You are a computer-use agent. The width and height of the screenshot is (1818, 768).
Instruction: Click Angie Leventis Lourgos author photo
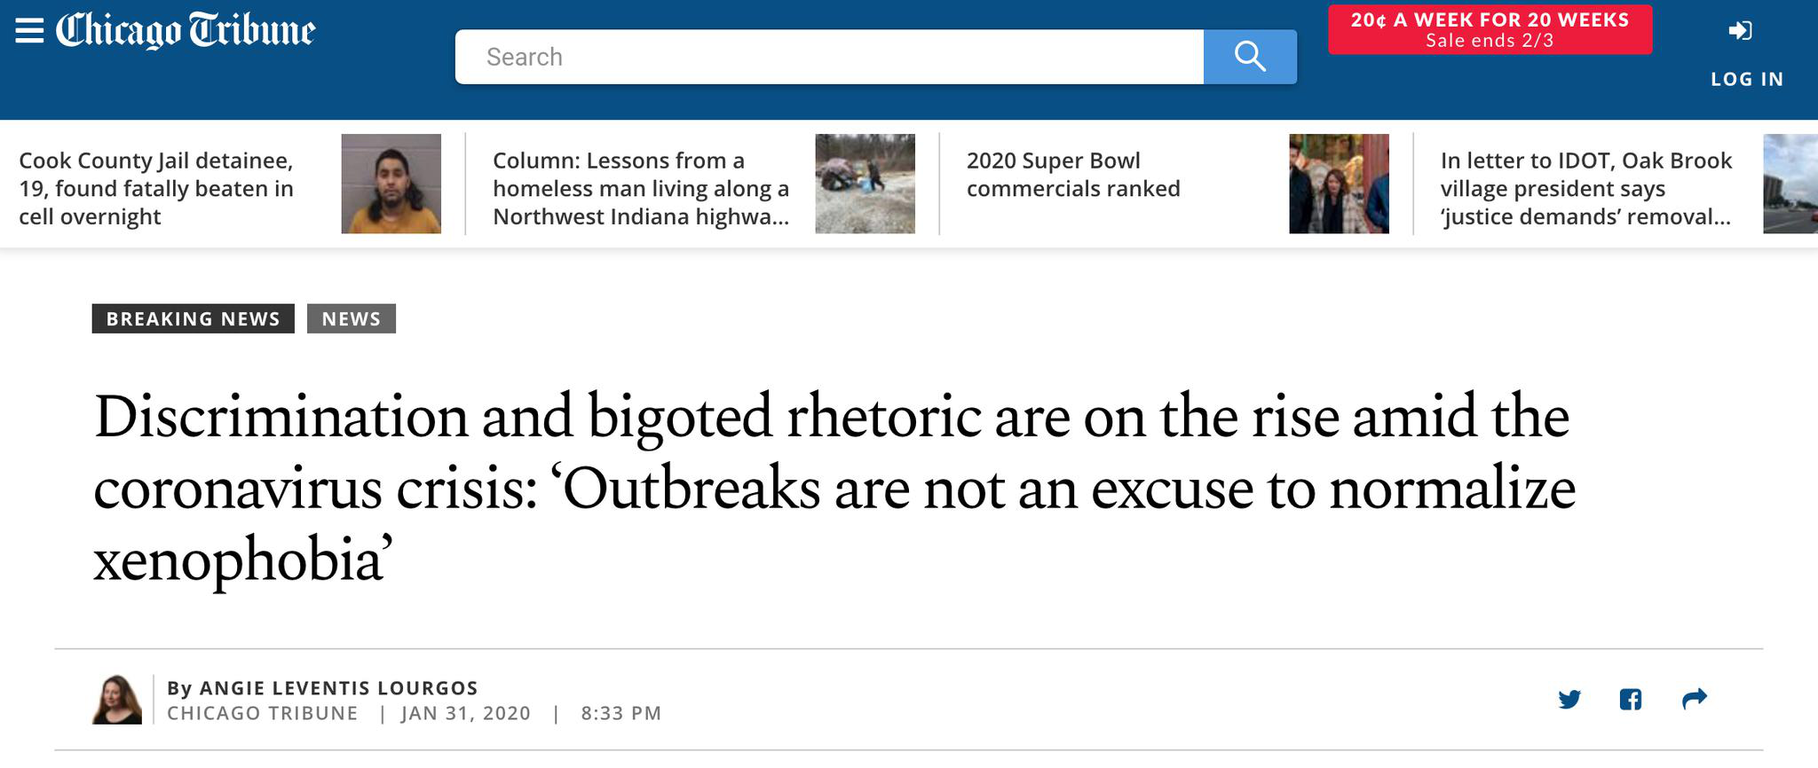[116, 700]
